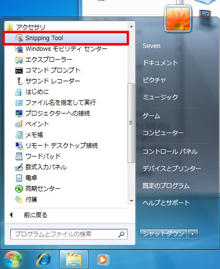Click the Sound Recorder microphone icon
The height and width of the screenshot is (269, 220).
coord(20,81)
